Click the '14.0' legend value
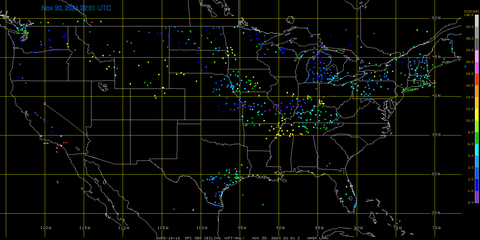 point(470,97)
